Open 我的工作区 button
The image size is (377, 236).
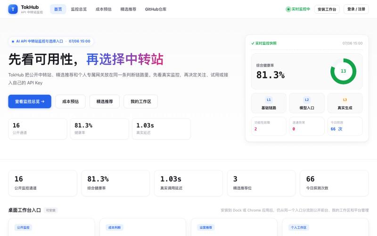coord(140,101)
